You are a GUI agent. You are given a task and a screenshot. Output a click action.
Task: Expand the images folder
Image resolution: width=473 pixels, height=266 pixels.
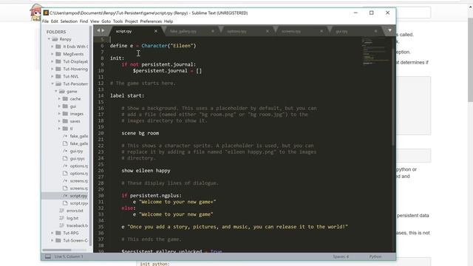tap(59, 114)
